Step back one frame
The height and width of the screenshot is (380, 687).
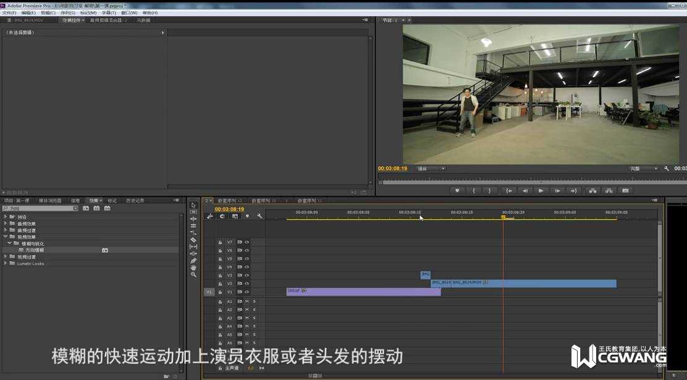tap(525, 191)
